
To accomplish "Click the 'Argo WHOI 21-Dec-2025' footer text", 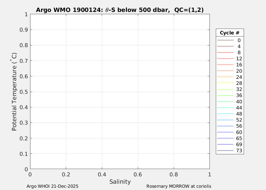I will [x=52, y=186].
